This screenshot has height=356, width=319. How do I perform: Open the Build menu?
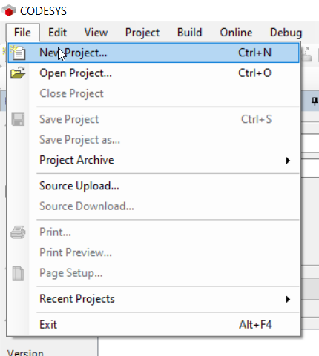click(x=190, y=33)
